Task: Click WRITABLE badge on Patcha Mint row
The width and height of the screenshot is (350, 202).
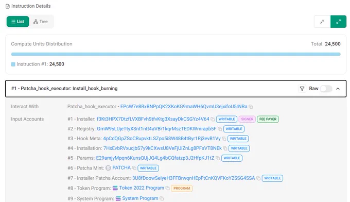Action: pos(148,168)
